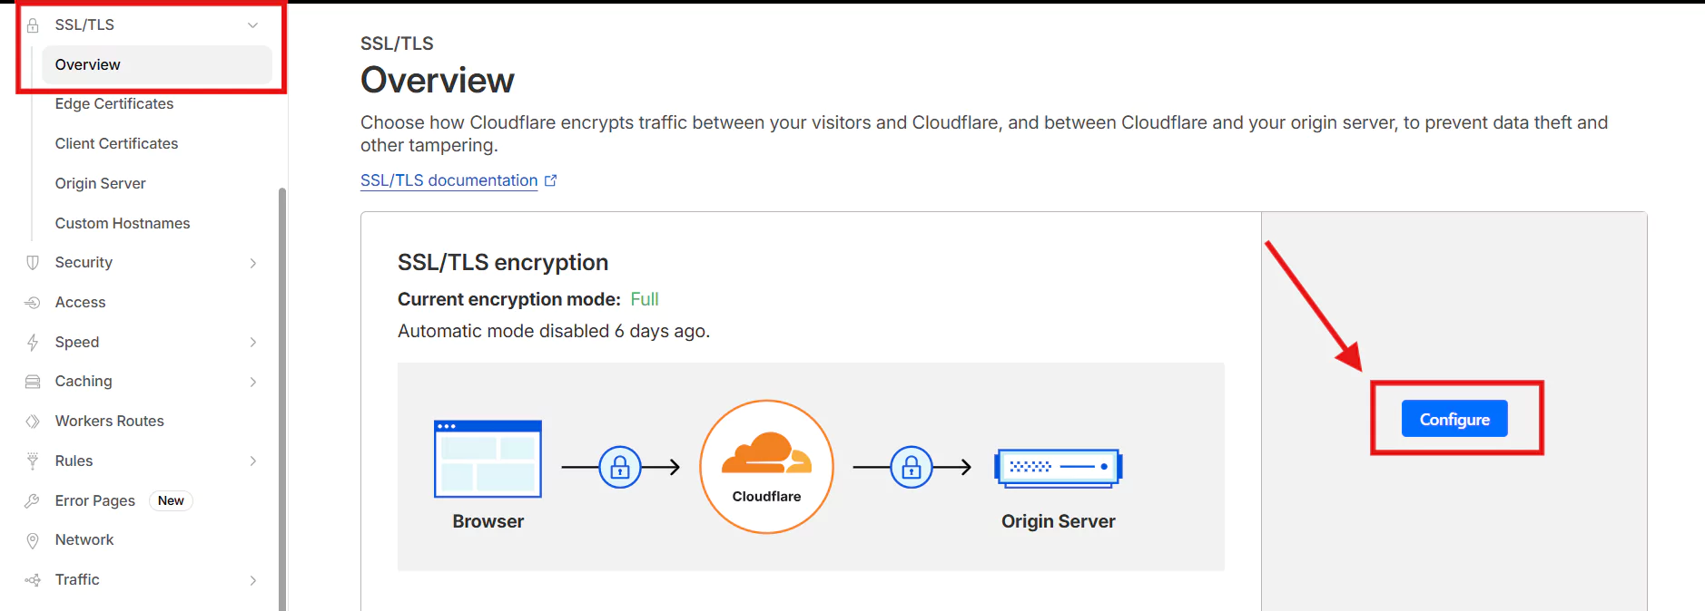Expand the Rules submenu chevron

(253, 461)
